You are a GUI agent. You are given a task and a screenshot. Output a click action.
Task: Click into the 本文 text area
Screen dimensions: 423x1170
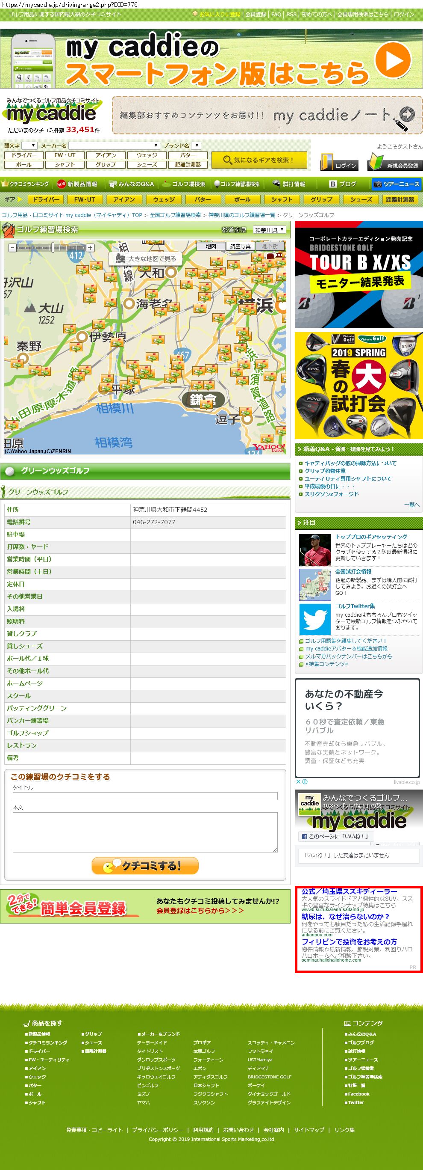(x=145, y=832)
